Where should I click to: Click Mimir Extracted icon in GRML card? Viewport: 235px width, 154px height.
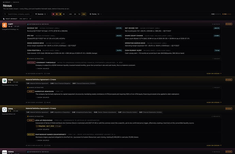[28, 117]
